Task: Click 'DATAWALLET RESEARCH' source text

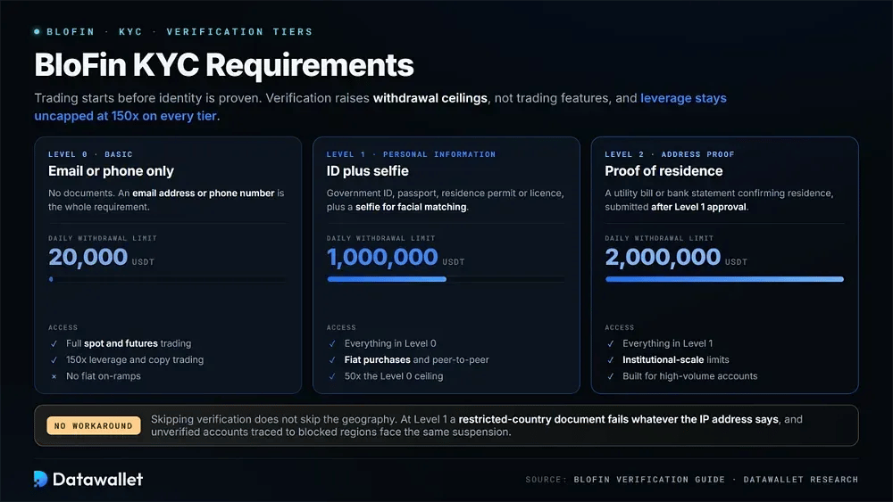Action: click(801, 479)
